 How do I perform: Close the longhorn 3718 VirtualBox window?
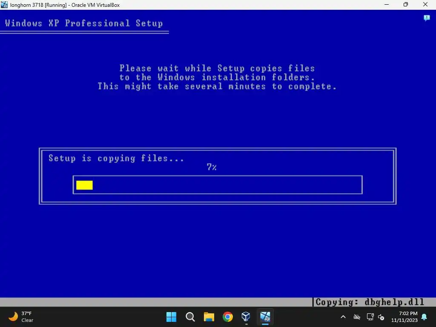click(x=425, y=4)
